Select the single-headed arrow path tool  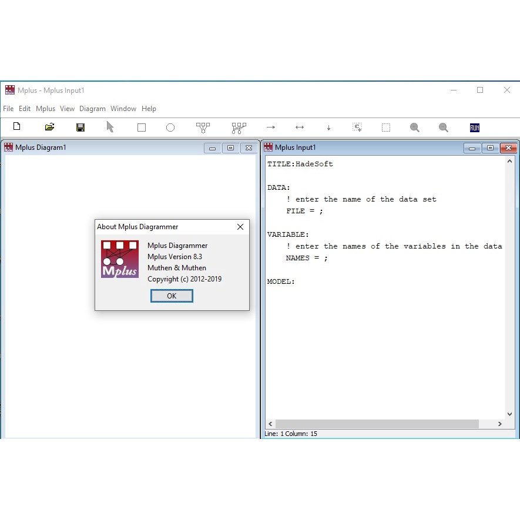(271, 127)
